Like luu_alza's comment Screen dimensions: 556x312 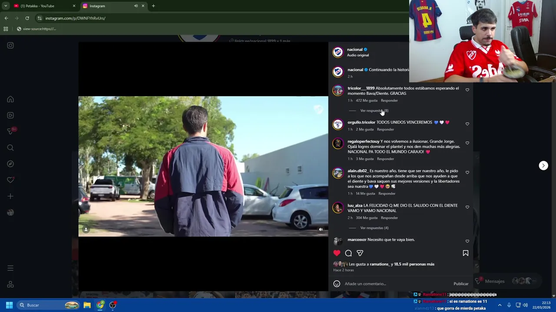(467, 207)
